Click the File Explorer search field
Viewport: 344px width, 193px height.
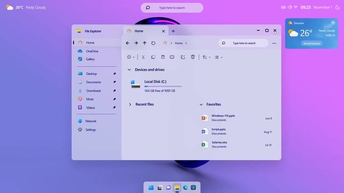click(243, 43)
